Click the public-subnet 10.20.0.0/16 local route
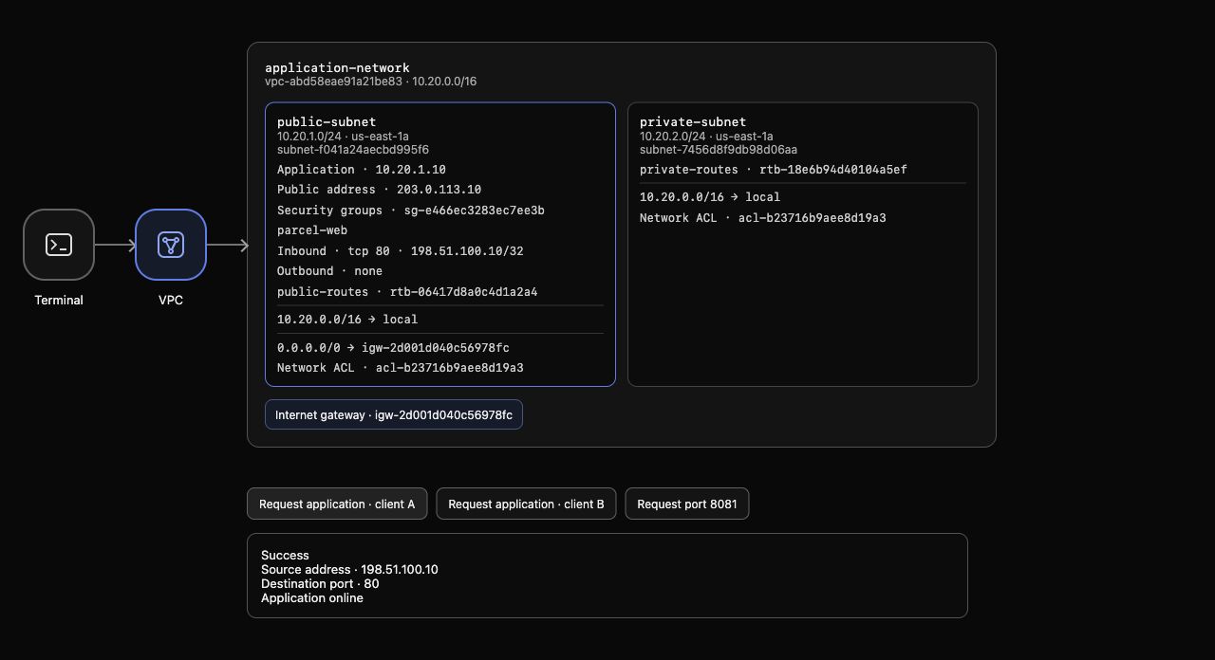Viewport: 1215px width, 660px height. click(347, 320)
